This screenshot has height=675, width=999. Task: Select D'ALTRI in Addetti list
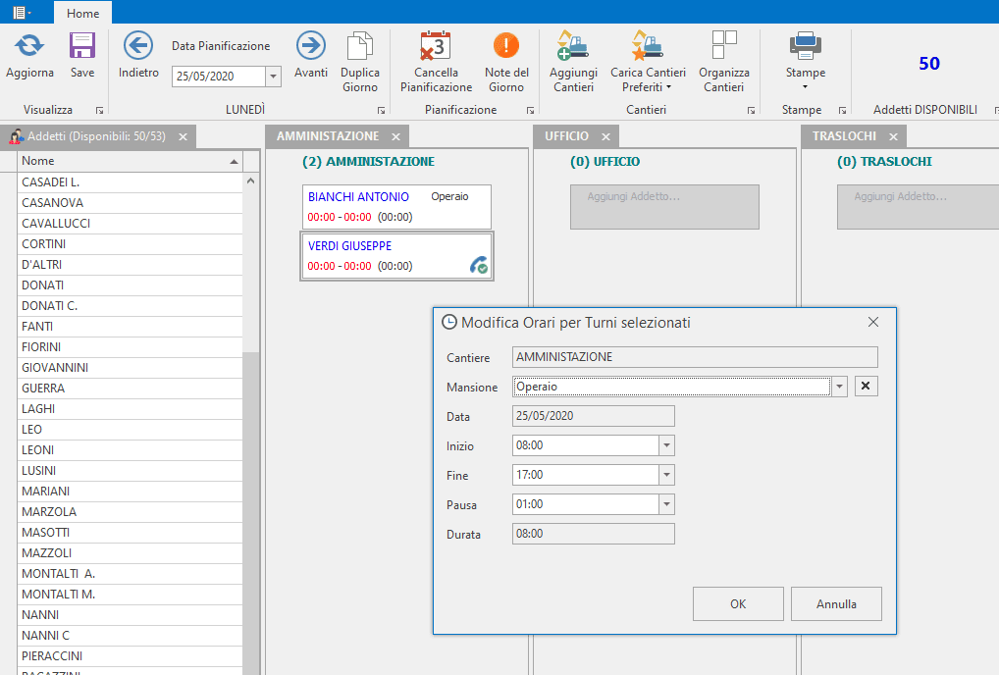pyautogui.click(x=130, y=264)
